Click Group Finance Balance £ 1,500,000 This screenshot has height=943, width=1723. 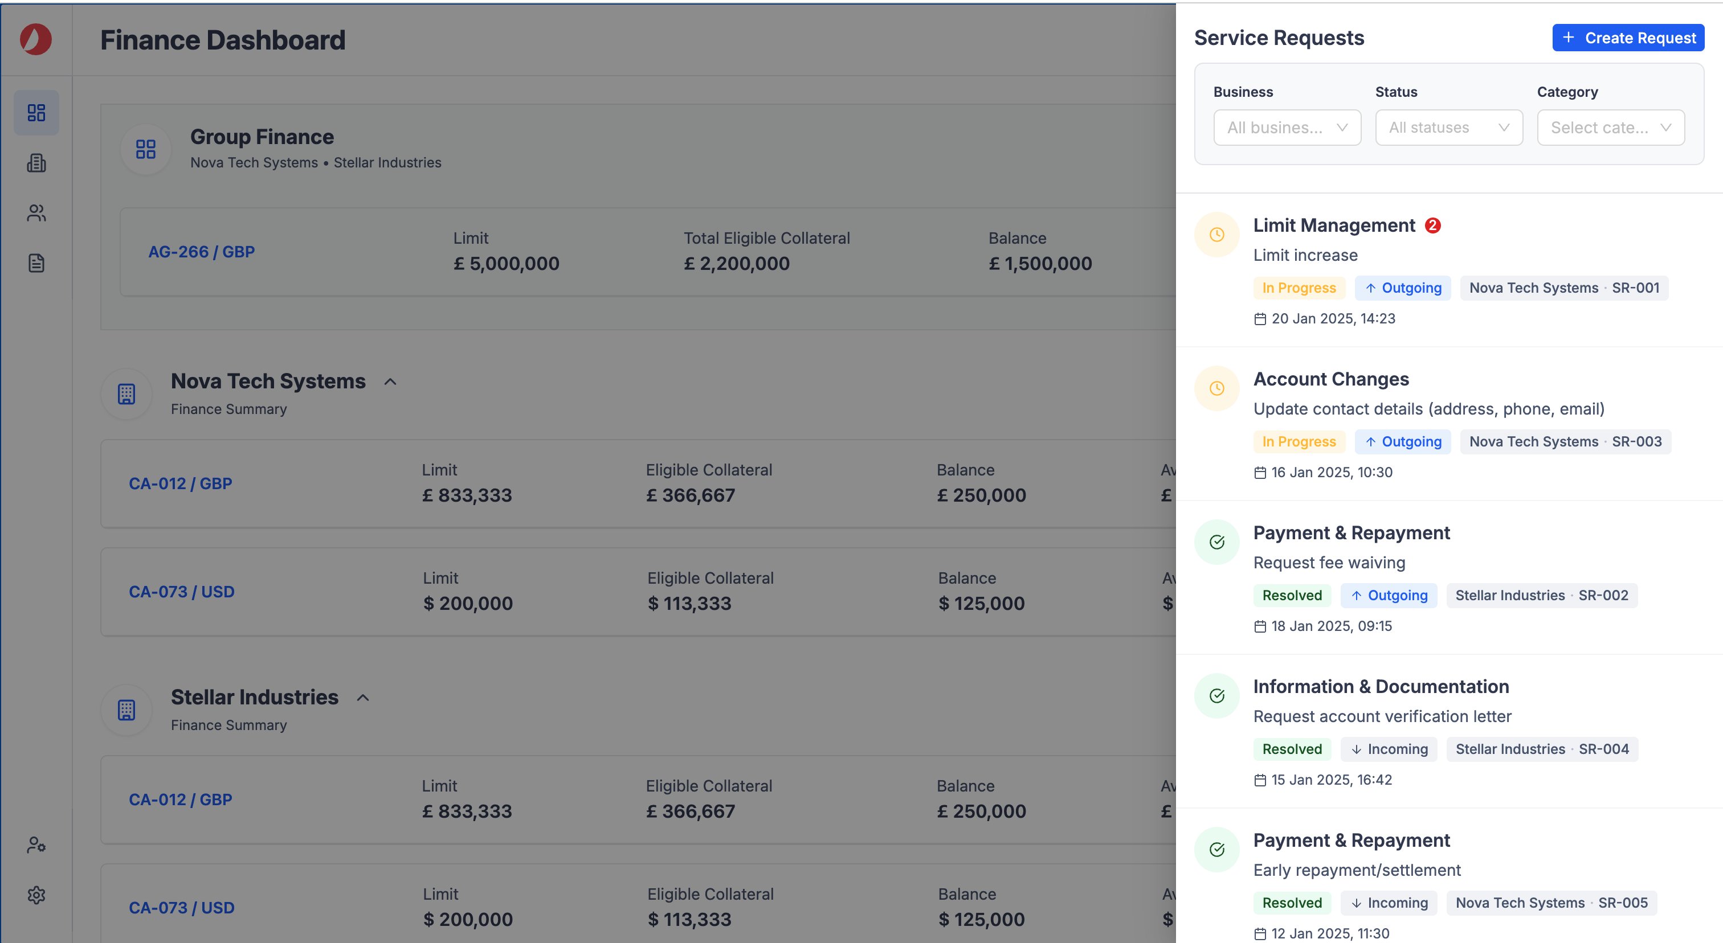pos(1040,263)
